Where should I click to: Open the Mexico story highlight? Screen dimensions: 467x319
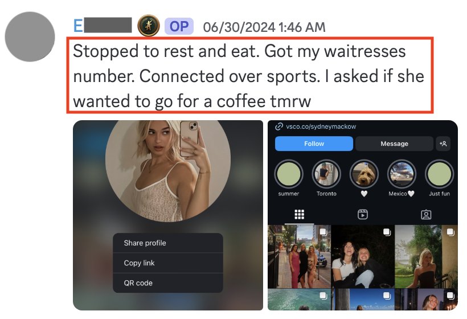402,174
